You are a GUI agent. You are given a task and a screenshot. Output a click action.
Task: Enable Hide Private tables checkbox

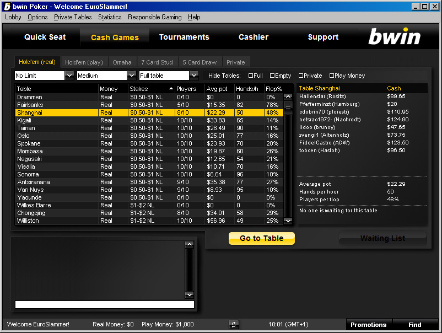coord(301,76)
